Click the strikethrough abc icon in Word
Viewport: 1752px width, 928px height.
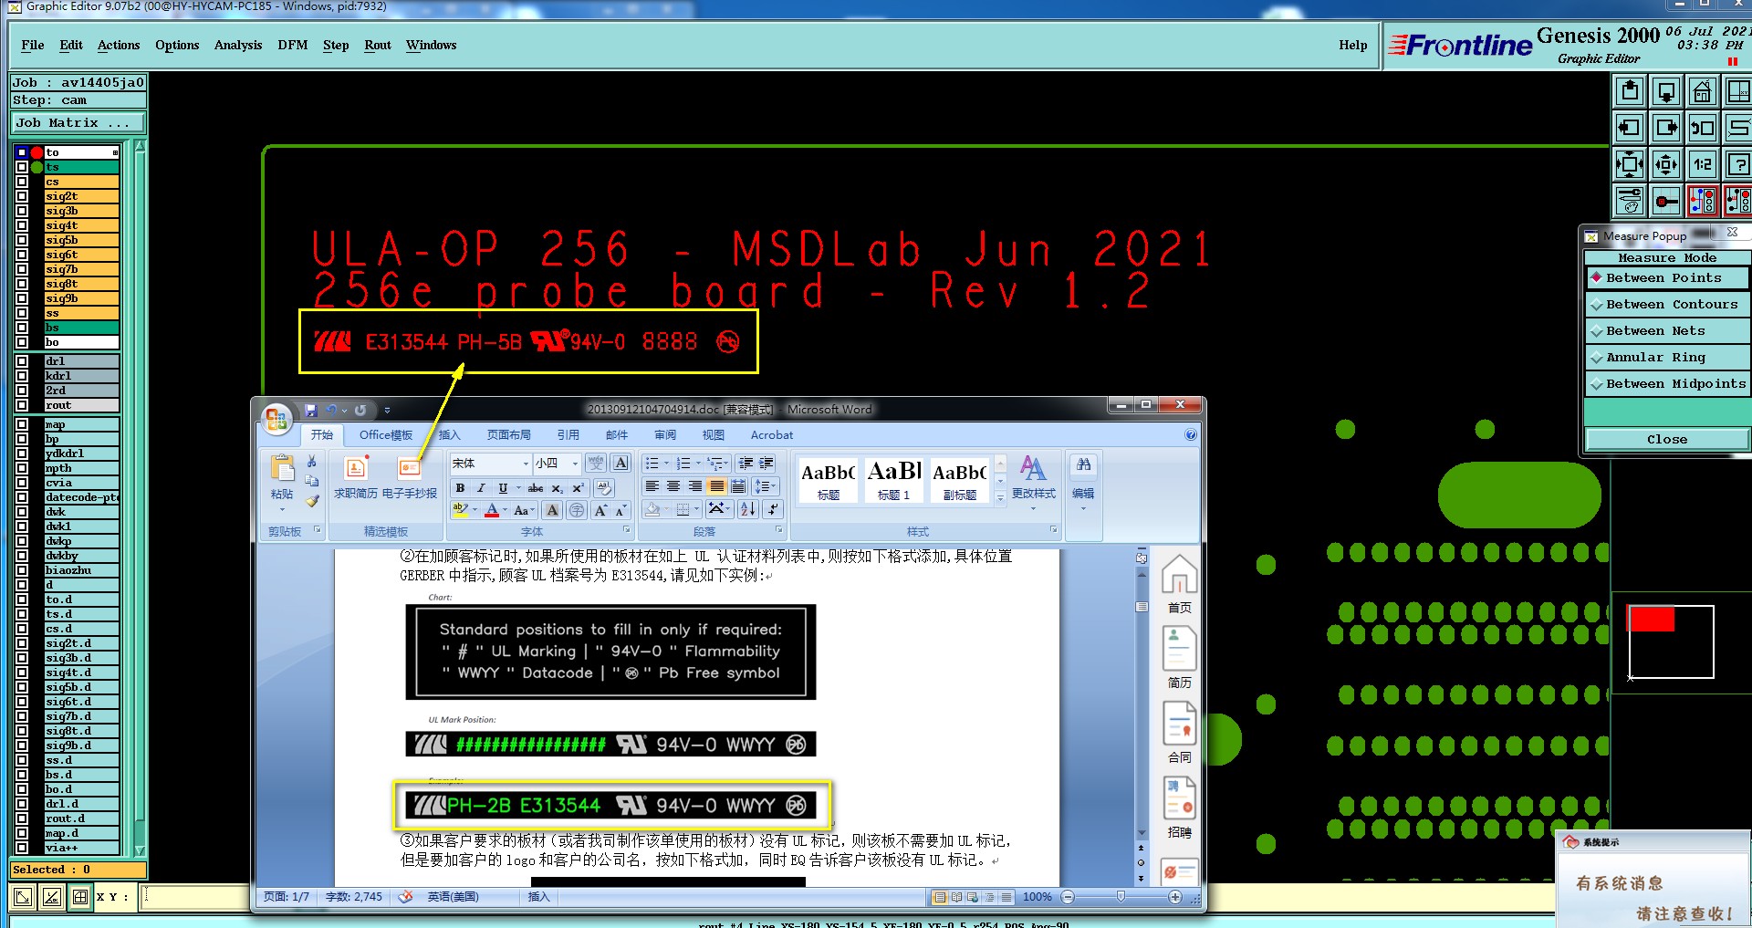point(536,488)
